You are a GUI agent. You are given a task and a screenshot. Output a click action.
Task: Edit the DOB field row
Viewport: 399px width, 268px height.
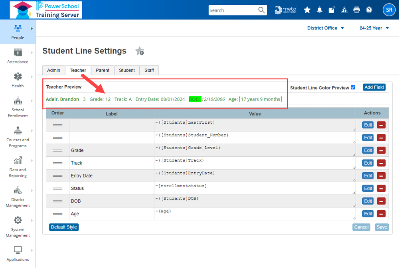coord(368,201)
